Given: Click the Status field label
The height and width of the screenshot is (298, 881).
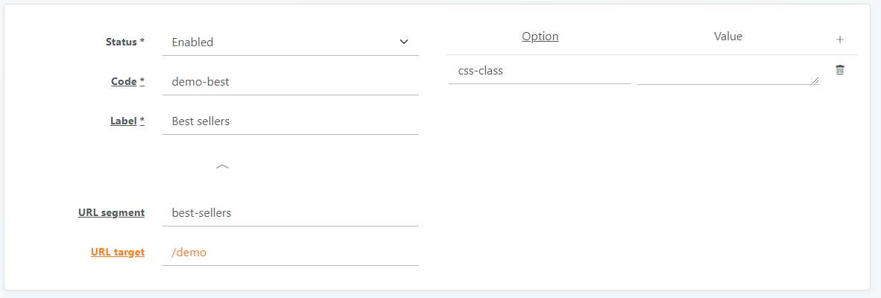Looking at the screenshot, I should click(x=121, y=42).
